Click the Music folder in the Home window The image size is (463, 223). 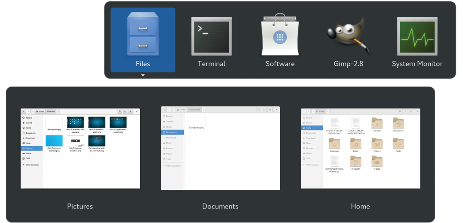[x=356, y=144]
